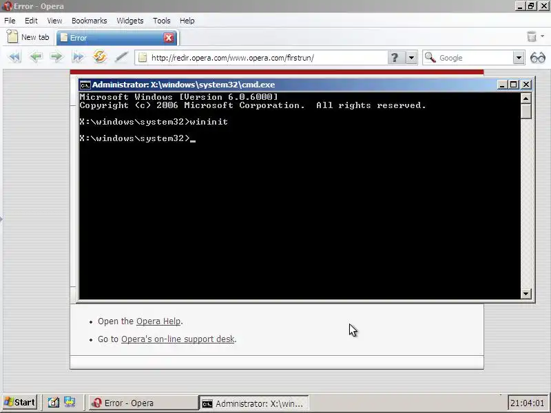Go forward with the green Forward arrow

click(56, 56)
